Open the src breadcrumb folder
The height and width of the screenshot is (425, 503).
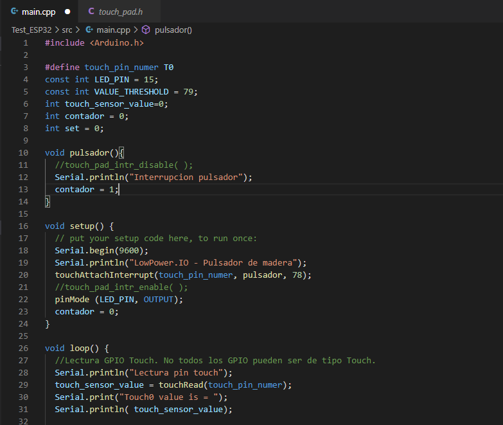(x=67, y=30)
